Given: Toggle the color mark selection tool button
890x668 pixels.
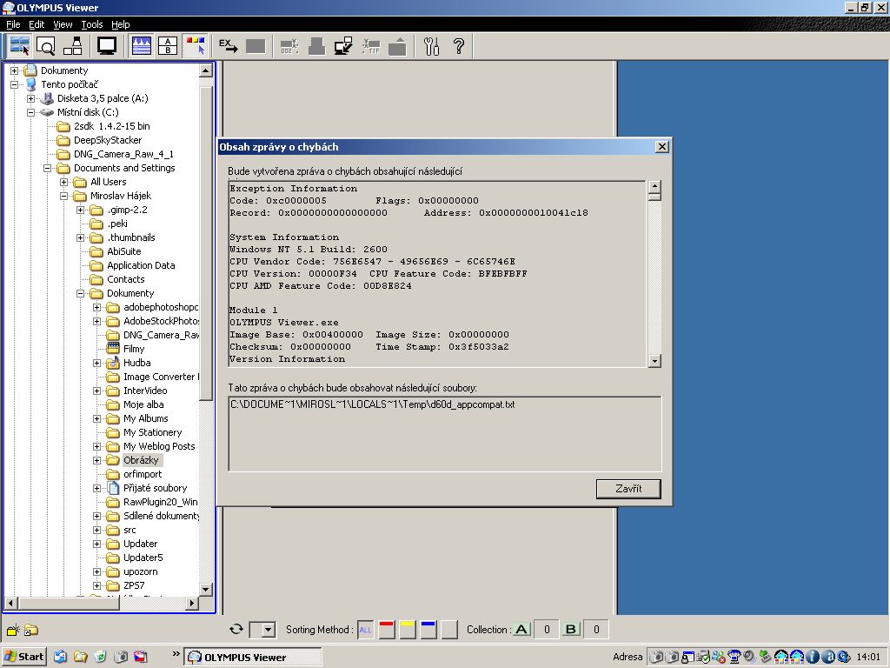Looking at the screenshot, I should click(196, 46).
